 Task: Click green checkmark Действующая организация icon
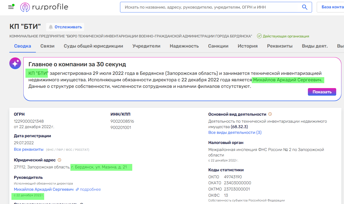pos(259,36)
